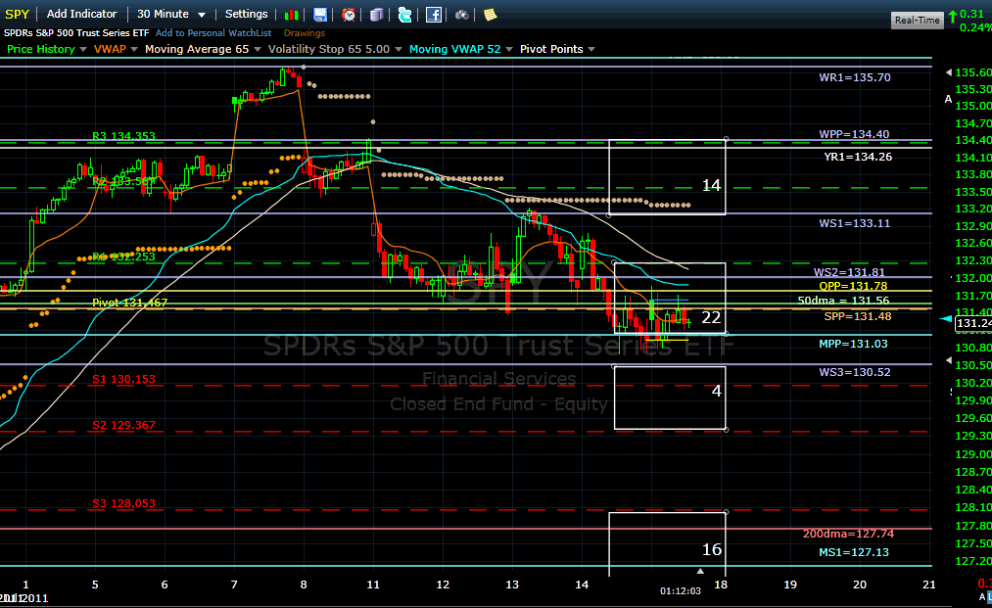Click the S1 130.153 support label
The image size is (992, 608).
[123, 379]
